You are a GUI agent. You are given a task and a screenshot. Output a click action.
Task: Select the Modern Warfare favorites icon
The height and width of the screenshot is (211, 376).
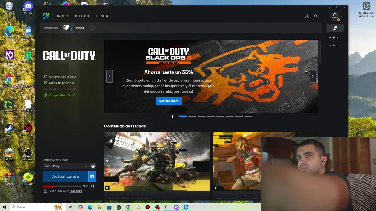(80, 28)
